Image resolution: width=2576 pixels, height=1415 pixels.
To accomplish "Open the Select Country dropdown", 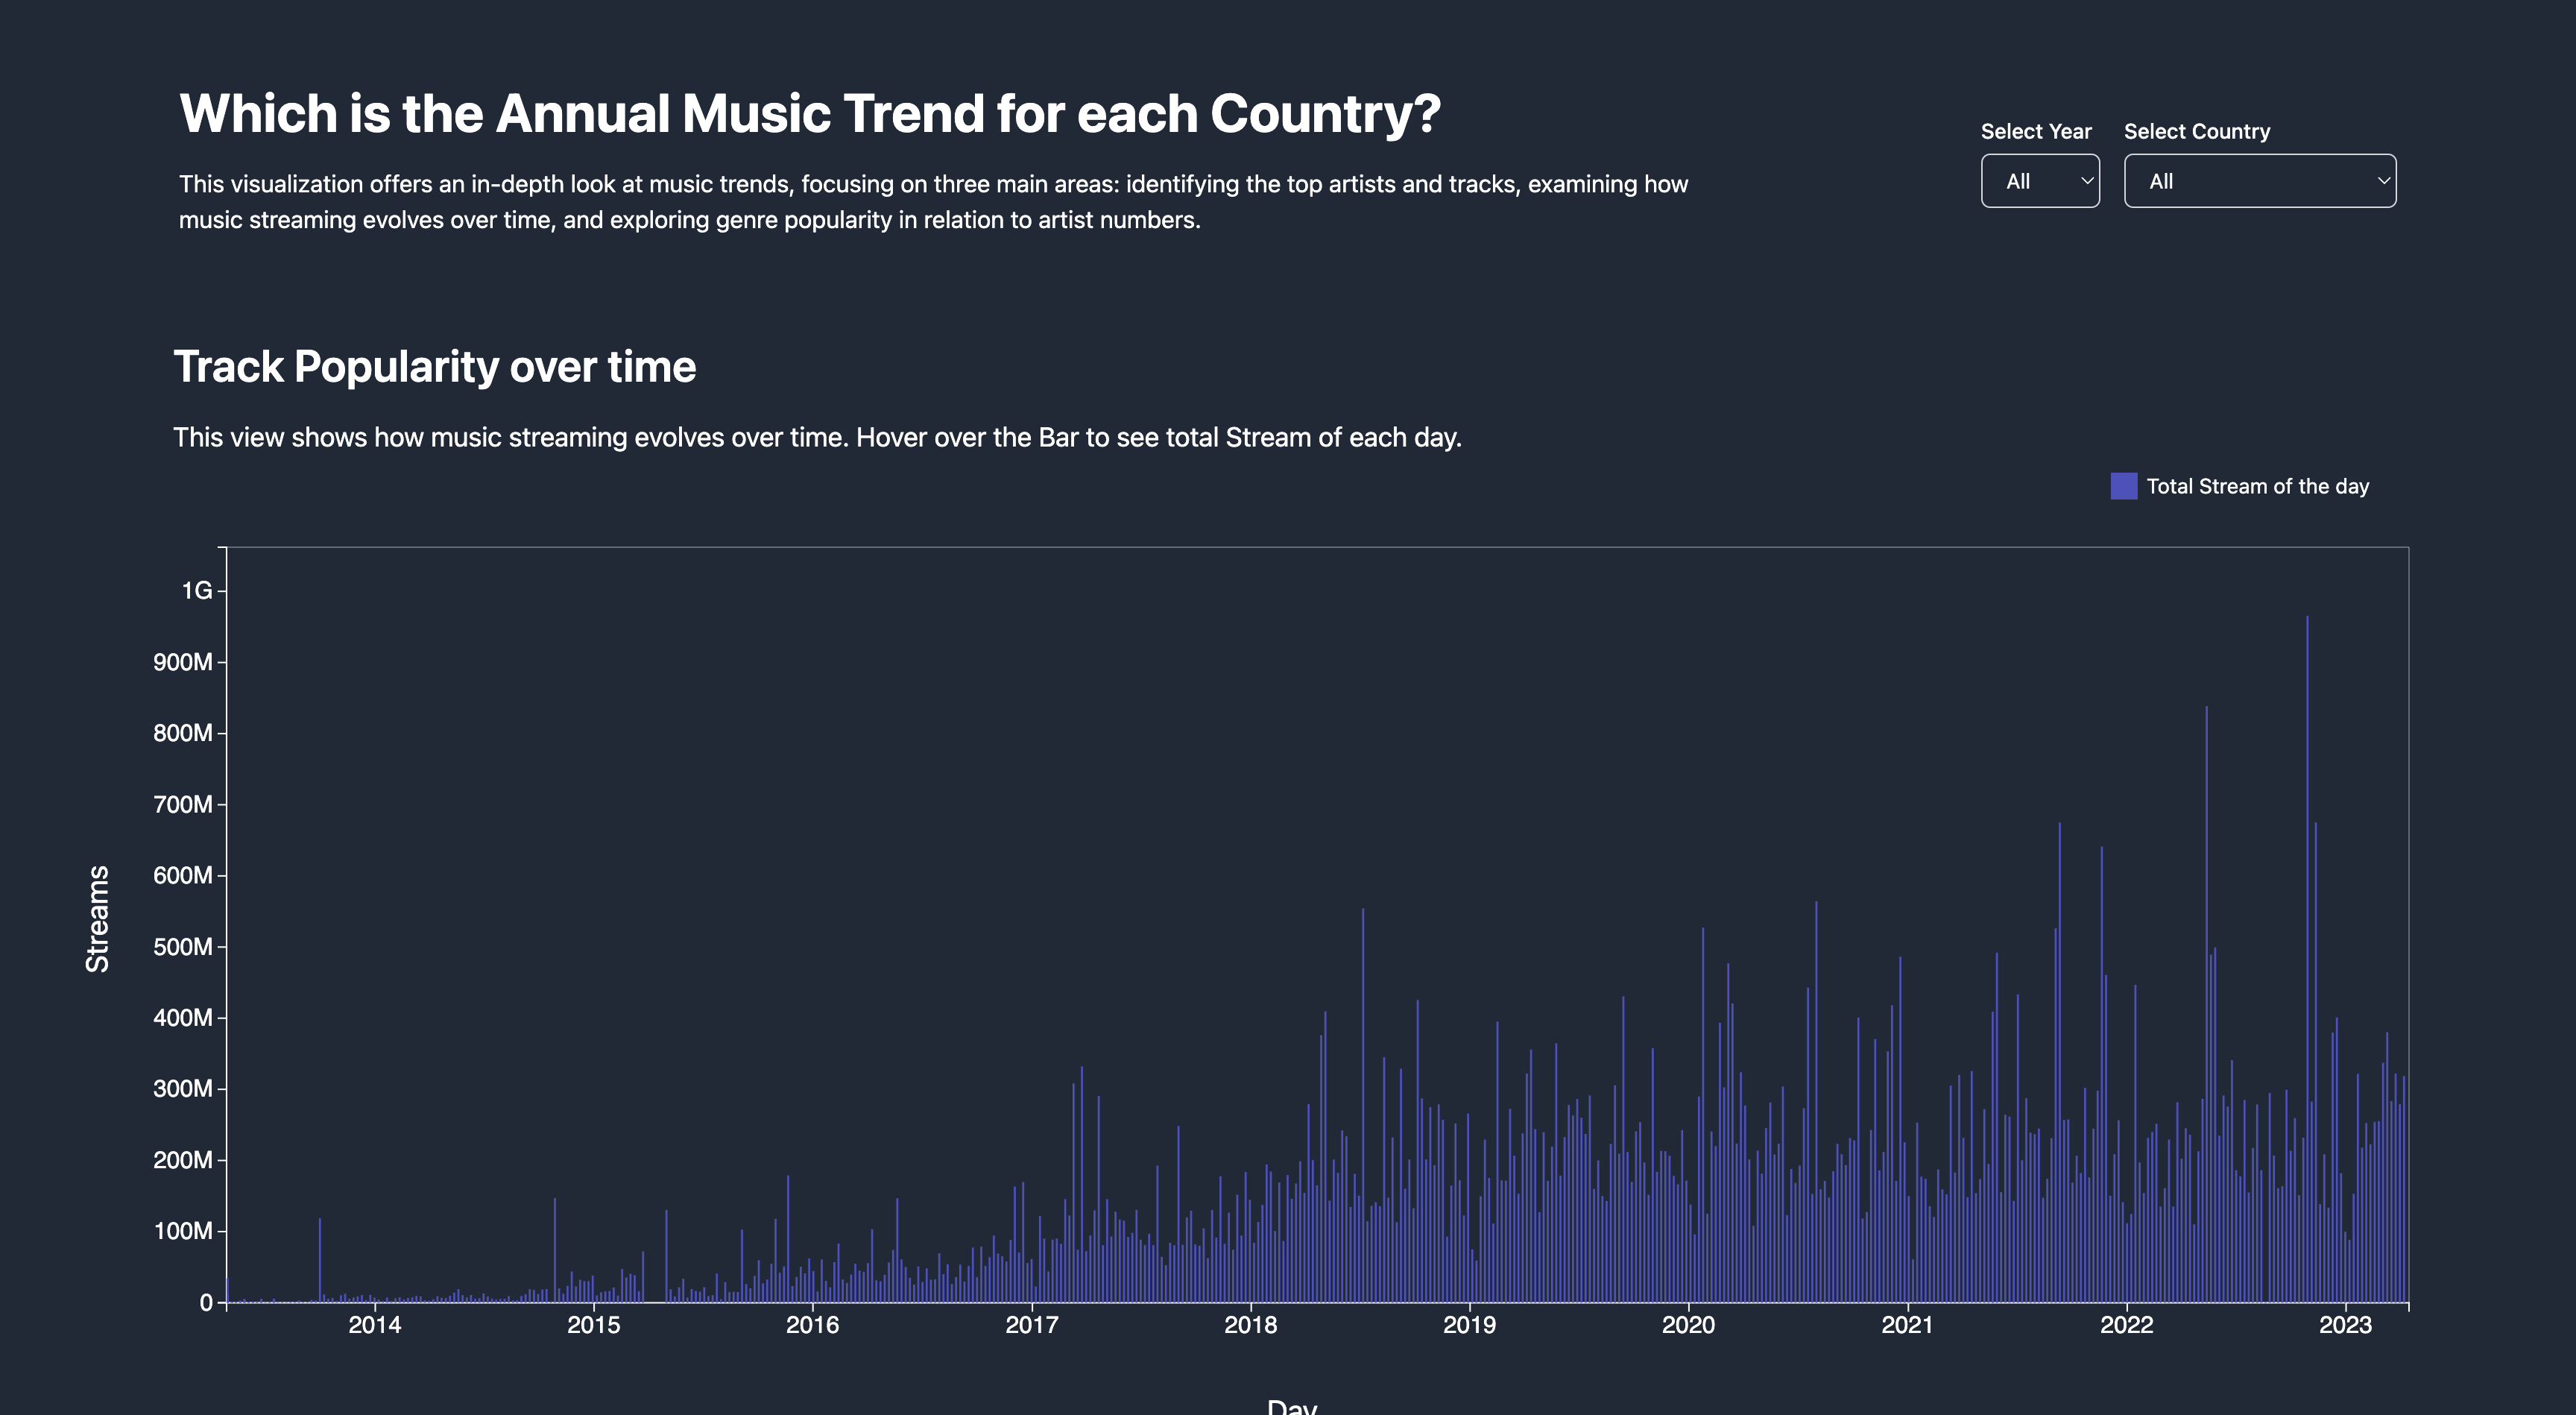I will (x=2260, y=181).
